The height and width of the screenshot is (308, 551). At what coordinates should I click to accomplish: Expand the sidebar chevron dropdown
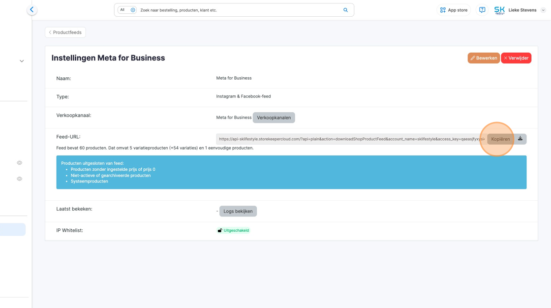coord(22,61)
